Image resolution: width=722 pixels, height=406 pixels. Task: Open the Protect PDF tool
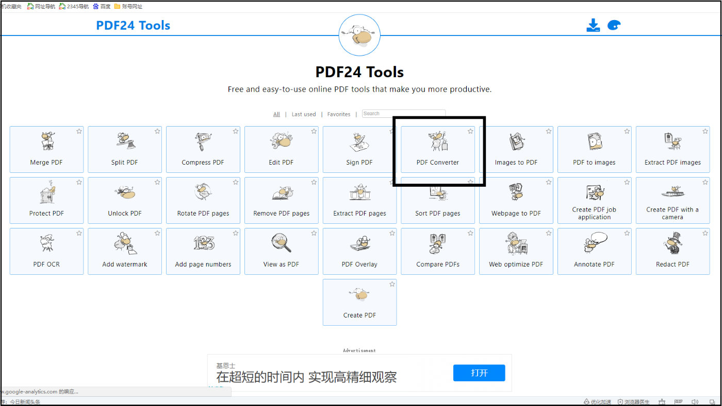(x=46, y=200)
